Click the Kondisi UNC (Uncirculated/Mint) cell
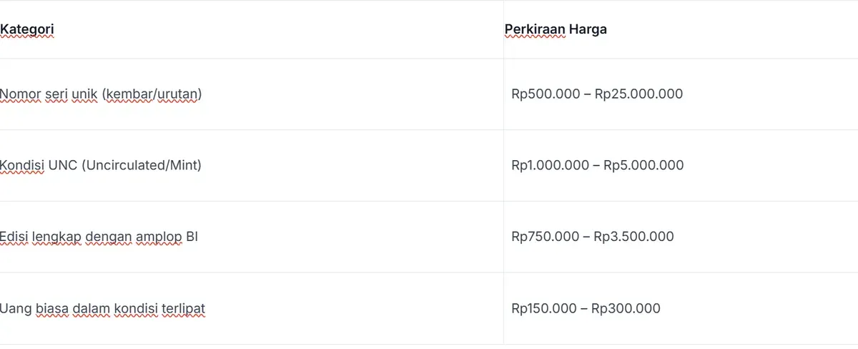858x349 pixels. coord(252,165)
